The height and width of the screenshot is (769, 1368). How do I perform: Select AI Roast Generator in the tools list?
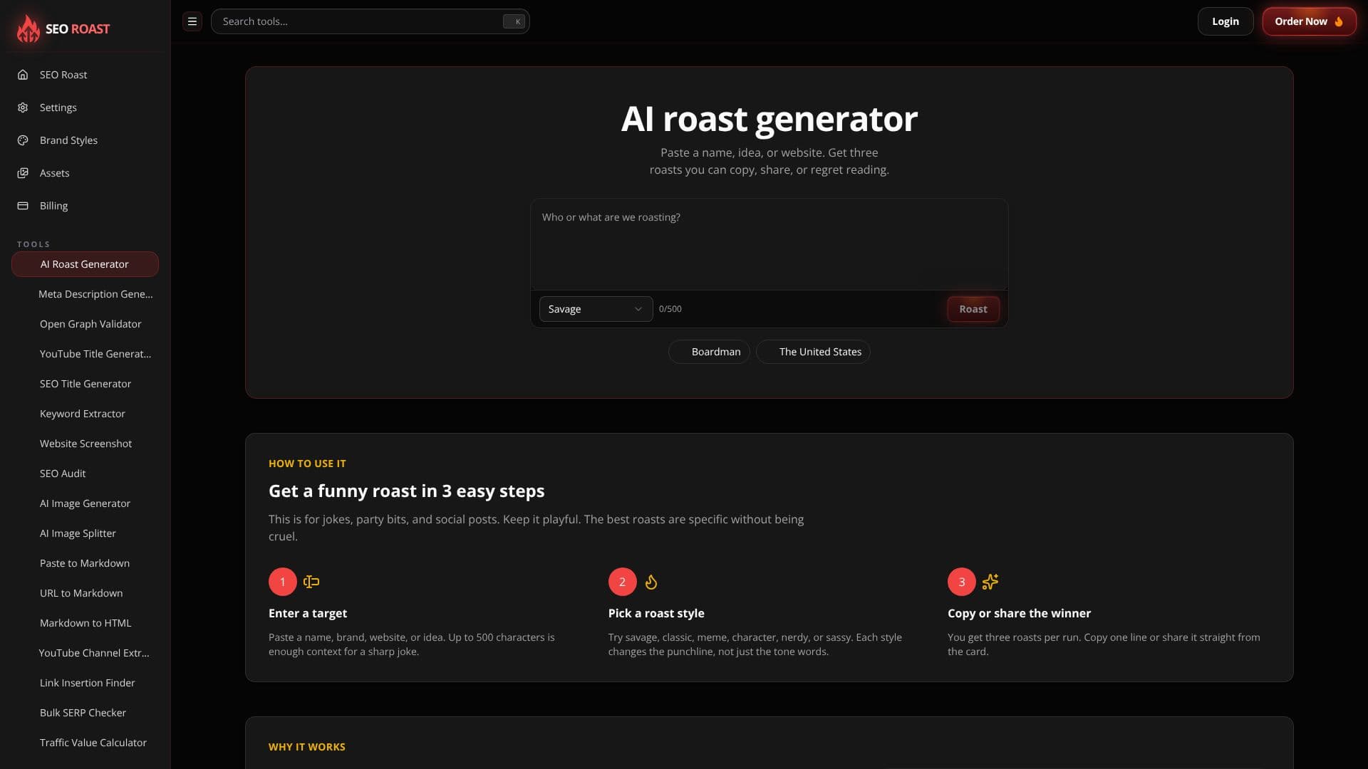[85, 264]
